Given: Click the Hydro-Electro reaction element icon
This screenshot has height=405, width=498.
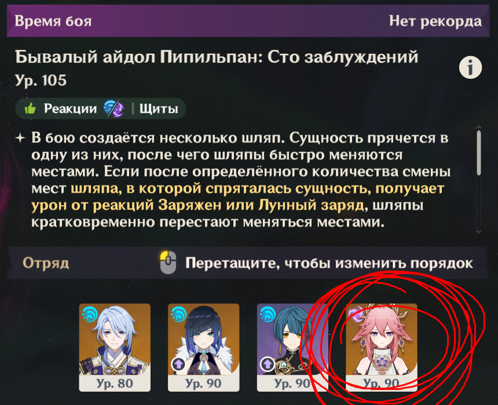Looking at the screenshot, I should 113,108.
